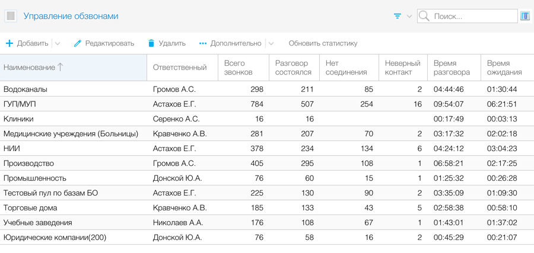This screenshot has height=253, width=534.
Task: Click the plus Добавить button
Action: pos(27,43)
